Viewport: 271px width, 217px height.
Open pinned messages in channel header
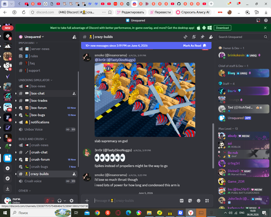[x=202, y=37]
